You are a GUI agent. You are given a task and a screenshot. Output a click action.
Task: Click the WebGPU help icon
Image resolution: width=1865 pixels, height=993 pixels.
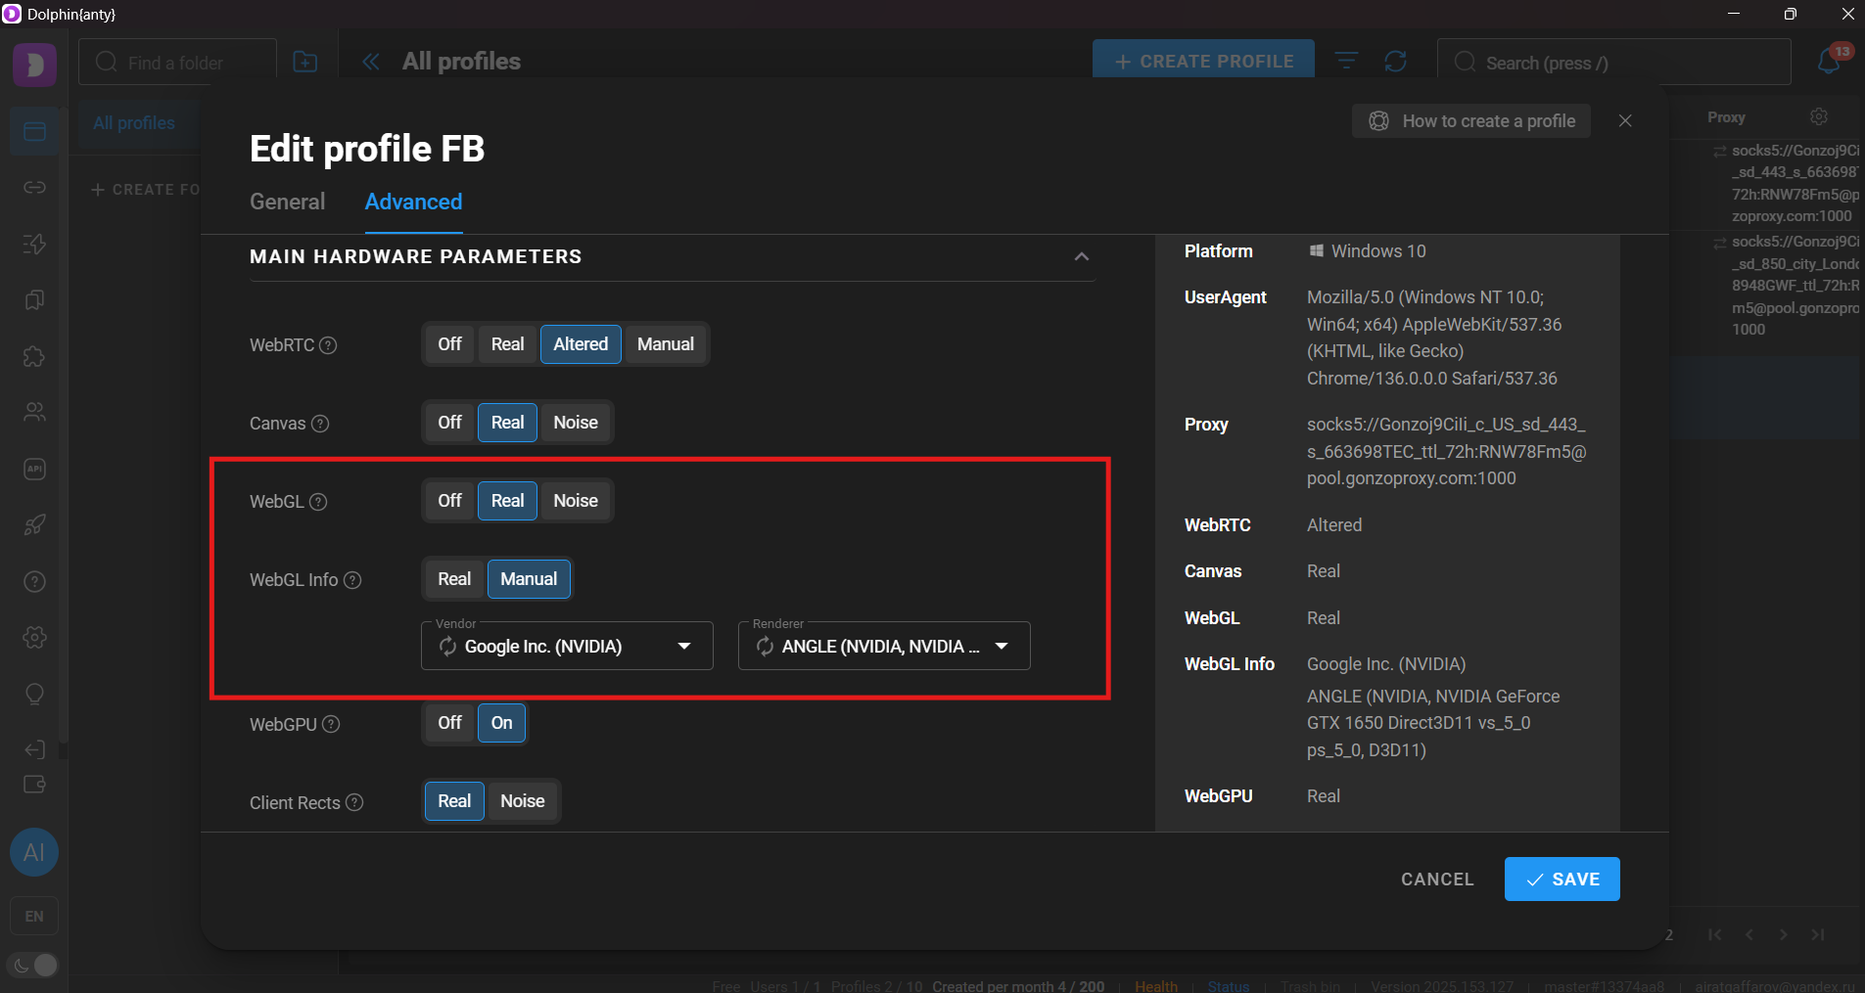coord(331,724)
